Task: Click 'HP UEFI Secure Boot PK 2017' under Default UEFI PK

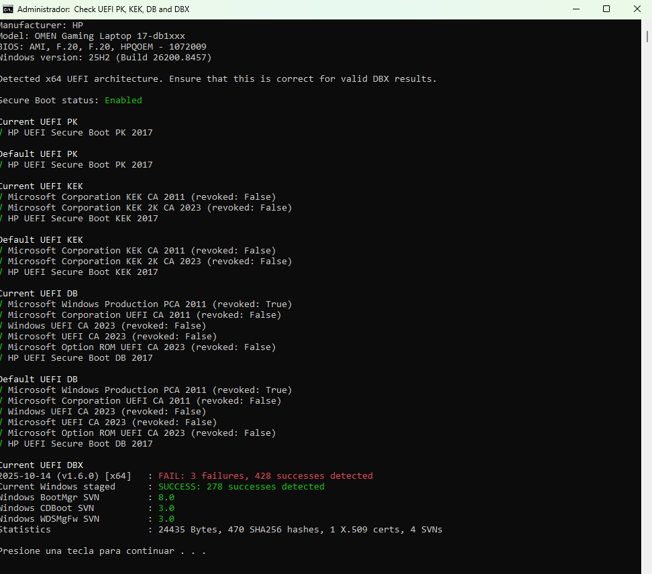Action: (80, 164)
